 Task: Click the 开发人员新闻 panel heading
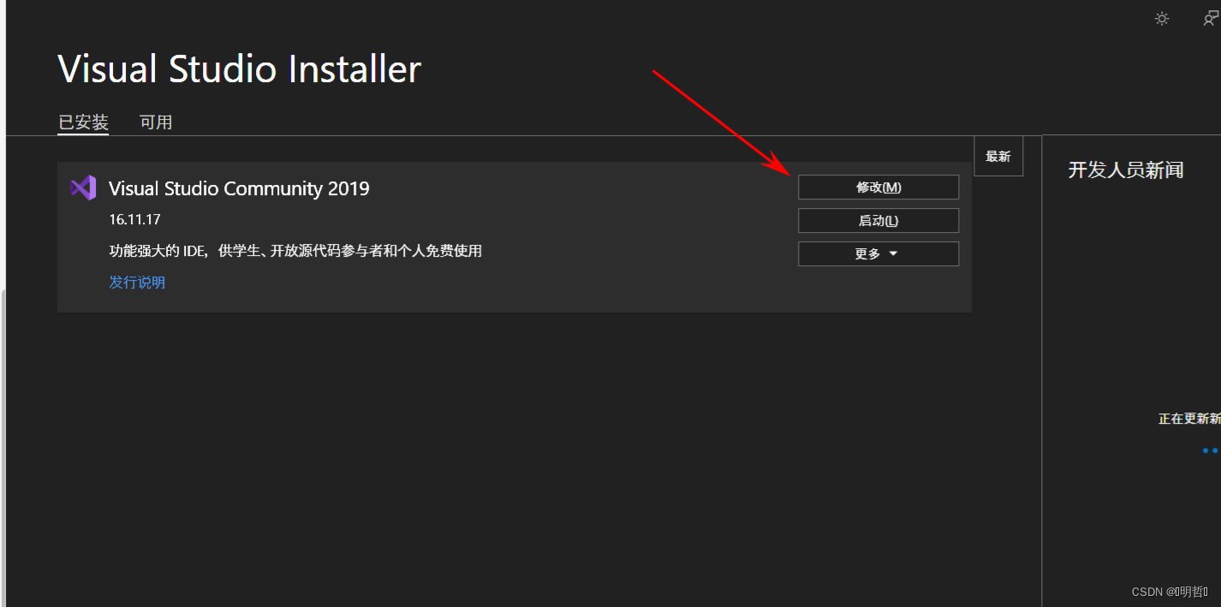[1126, 170]
